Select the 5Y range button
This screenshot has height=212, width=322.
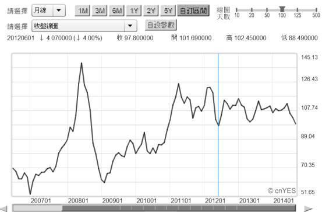click(x=168, y=11)
